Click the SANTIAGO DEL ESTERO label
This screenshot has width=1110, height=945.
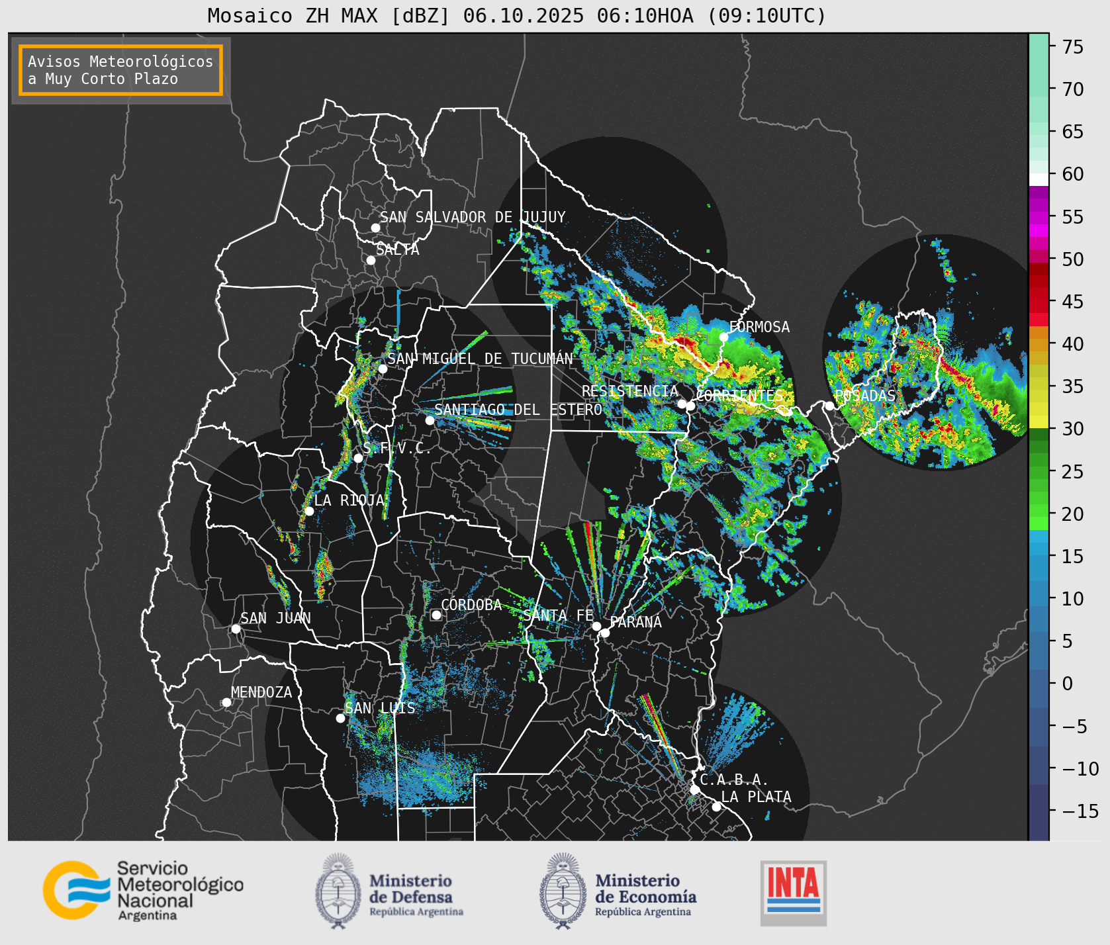click(x=518, y=410)
